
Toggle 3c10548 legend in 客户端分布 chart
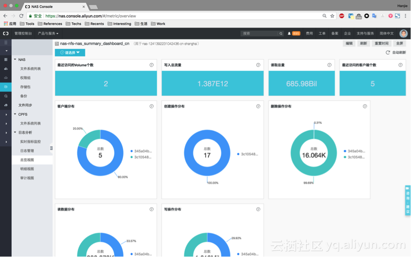[141, 157]
